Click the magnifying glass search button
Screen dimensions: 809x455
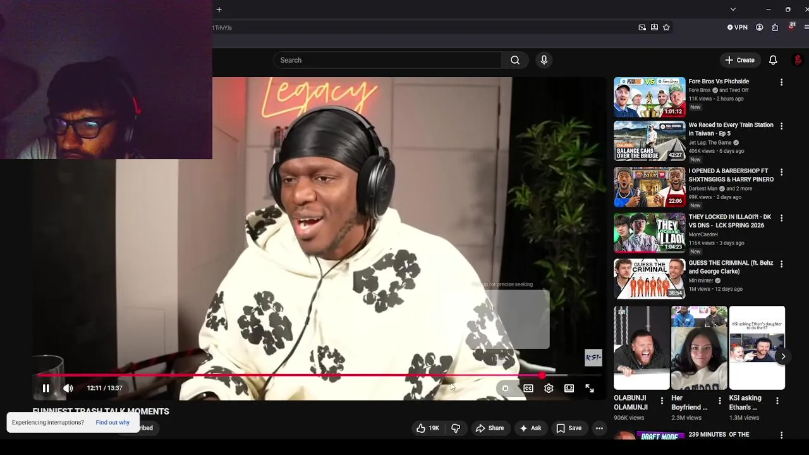click(x=515, y=60)
